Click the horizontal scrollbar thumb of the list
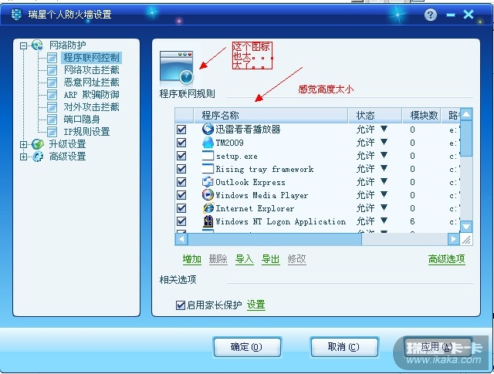This screenshot has width=494, height=374. tap(275, 239)
